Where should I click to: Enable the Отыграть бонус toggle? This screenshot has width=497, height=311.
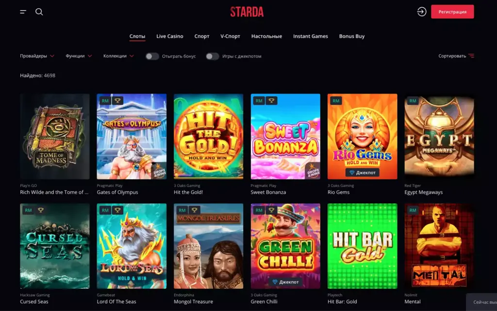(x=152, y=56)
